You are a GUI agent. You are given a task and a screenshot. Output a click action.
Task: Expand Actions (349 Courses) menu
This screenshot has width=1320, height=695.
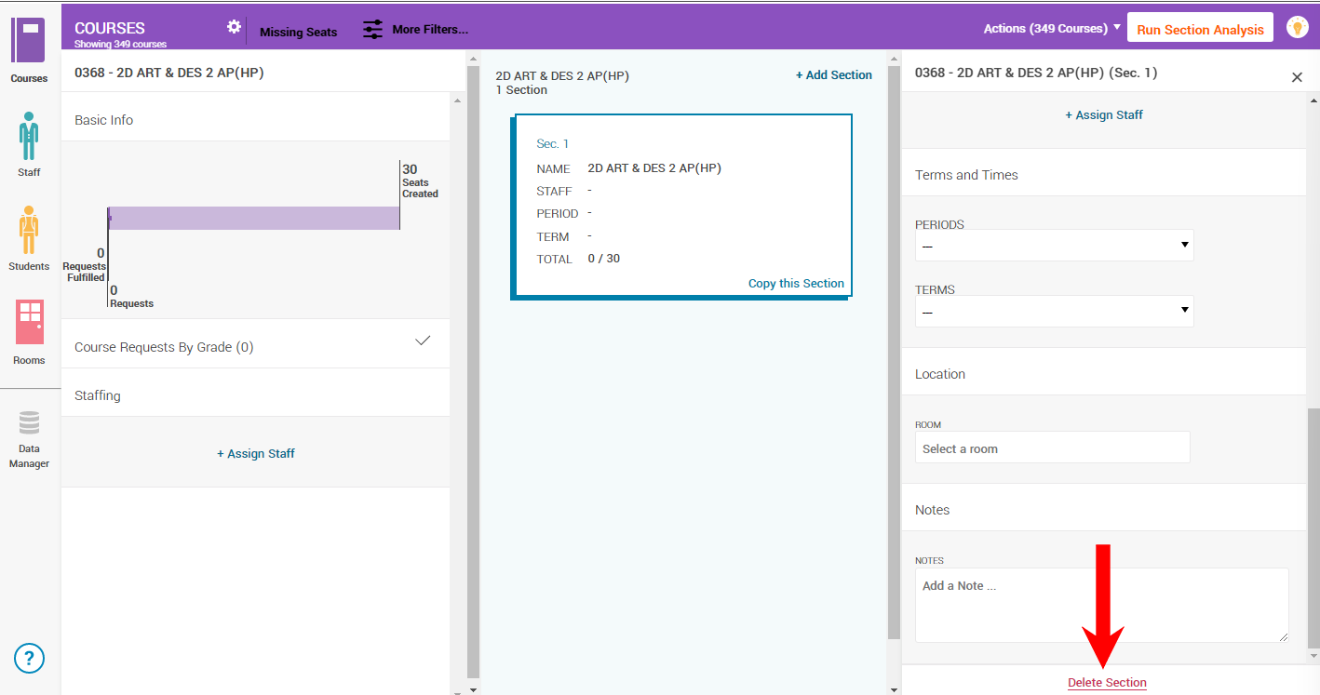tap(1052, 29)
